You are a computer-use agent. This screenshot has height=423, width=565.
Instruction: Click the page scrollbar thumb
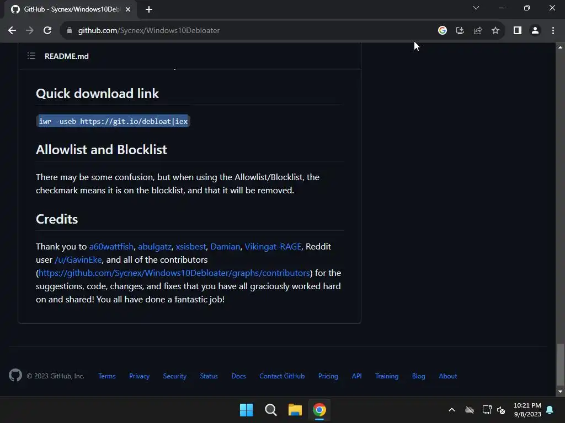click(560, 364)
